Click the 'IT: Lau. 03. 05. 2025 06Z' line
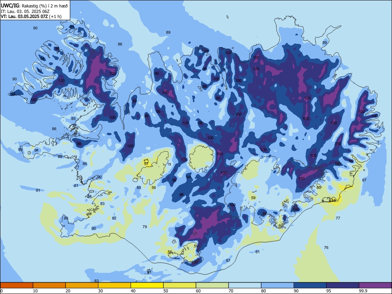The width and height of the screenshot is (392, 294). coord(25,11)
